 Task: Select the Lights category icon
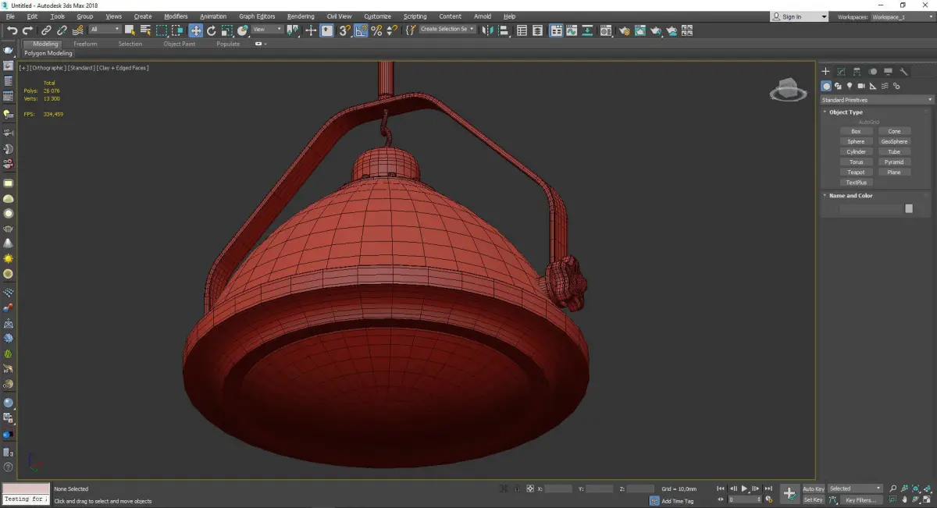tap(850, 86)
